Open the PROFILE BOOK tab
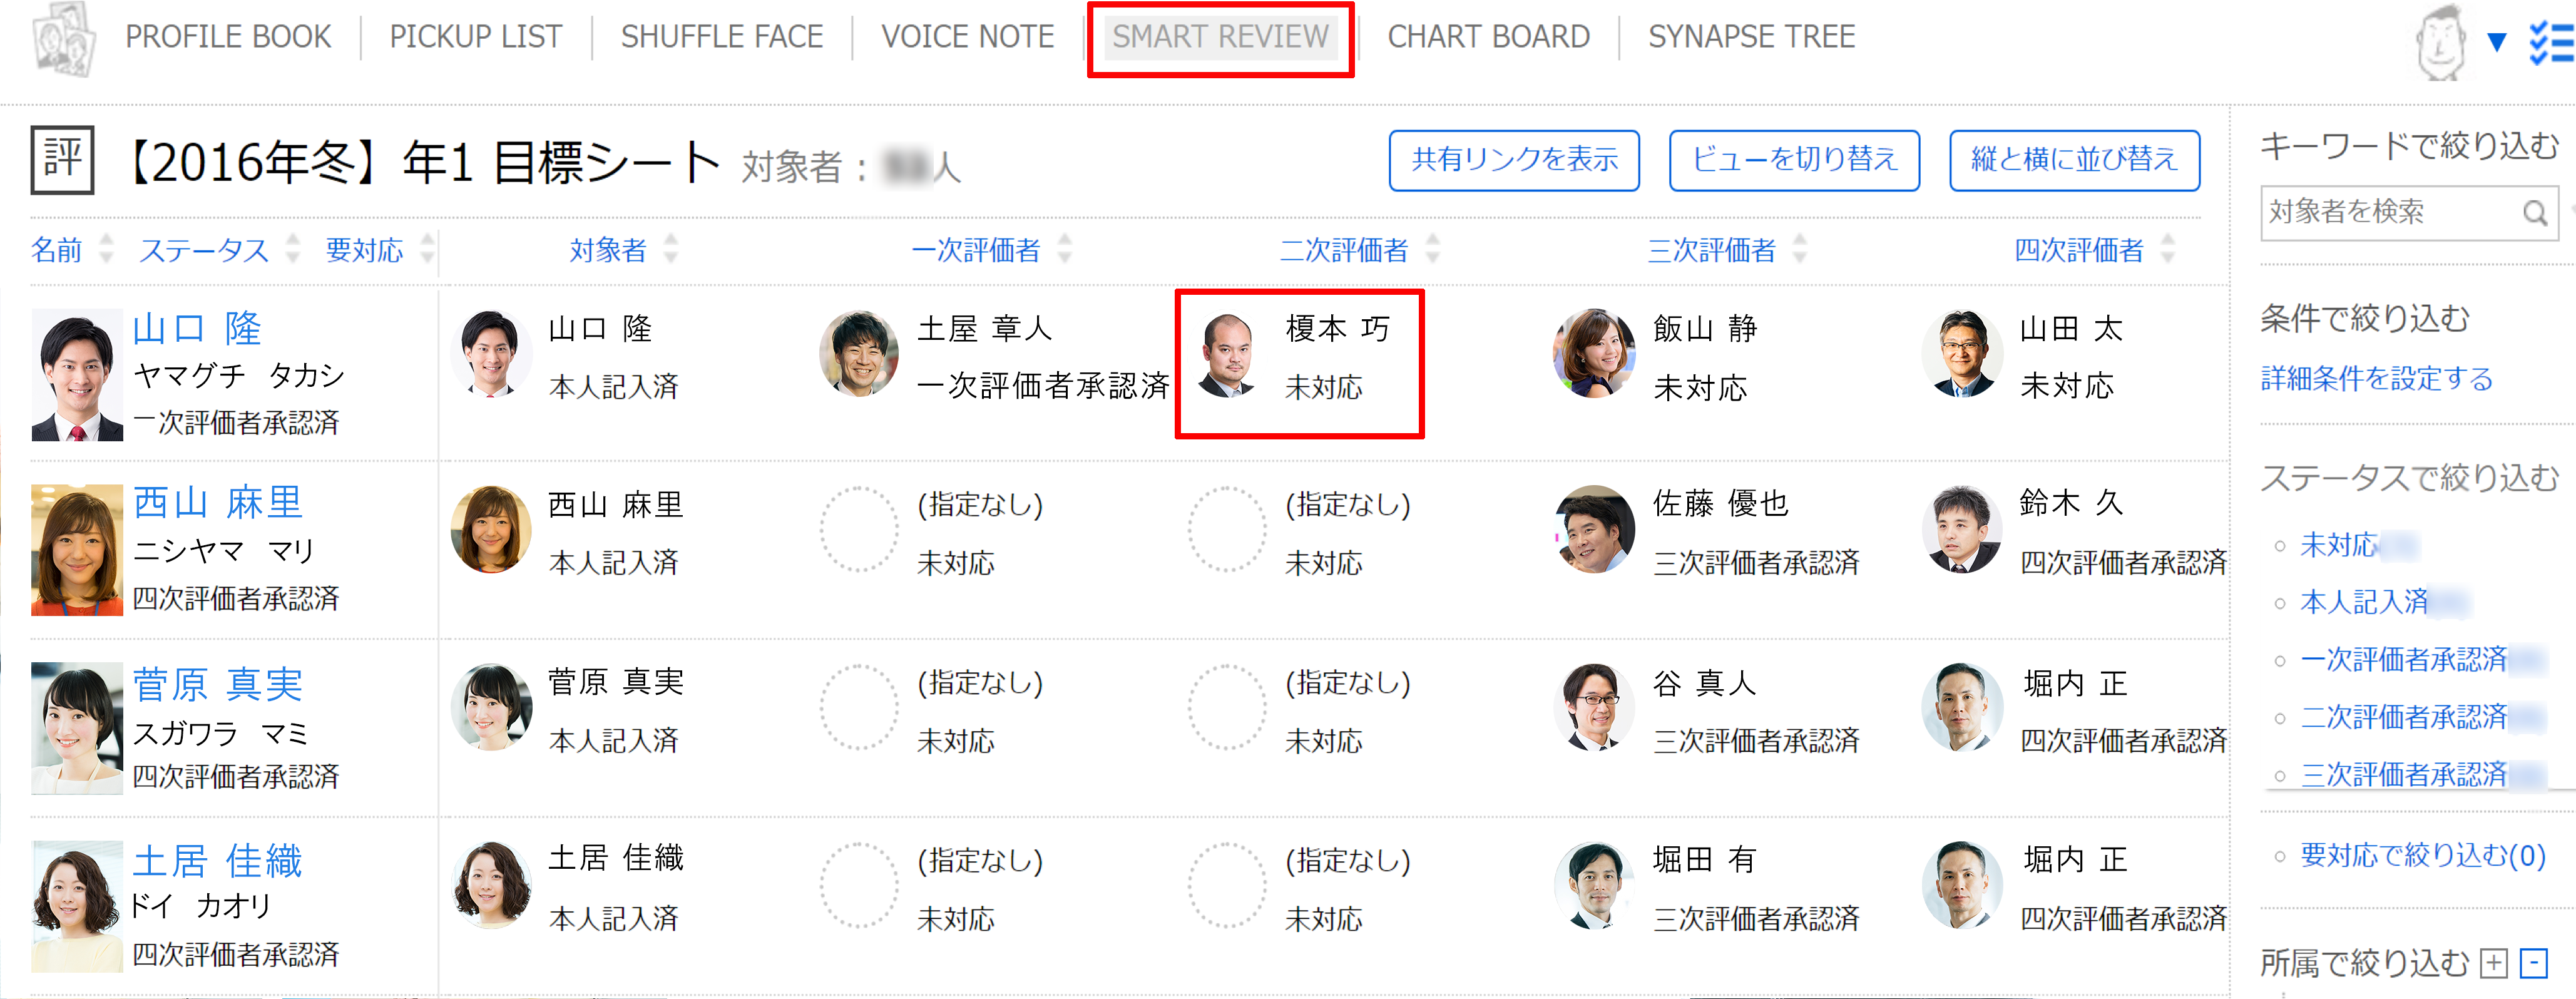The image size is (2576, 999). click(x=228, y=37)
